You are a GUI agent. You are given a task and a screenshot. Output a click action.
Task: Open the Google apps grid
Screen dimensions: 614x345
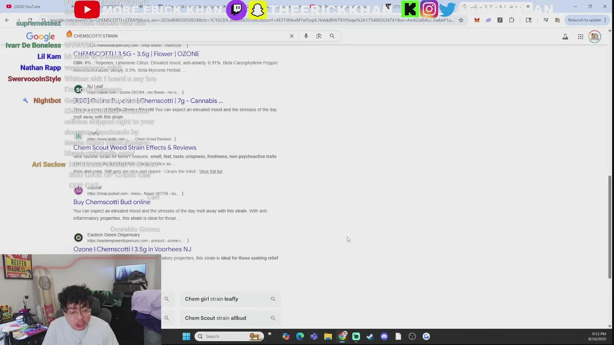tap(580, 36)
